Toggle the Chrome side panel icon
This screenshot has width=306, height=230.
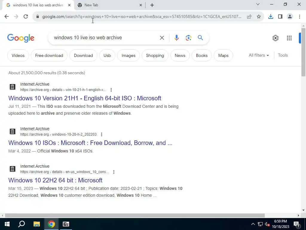pos(280,17)
